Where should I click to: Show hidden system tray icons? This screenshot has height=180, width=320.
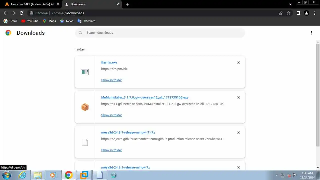[276, 175]
